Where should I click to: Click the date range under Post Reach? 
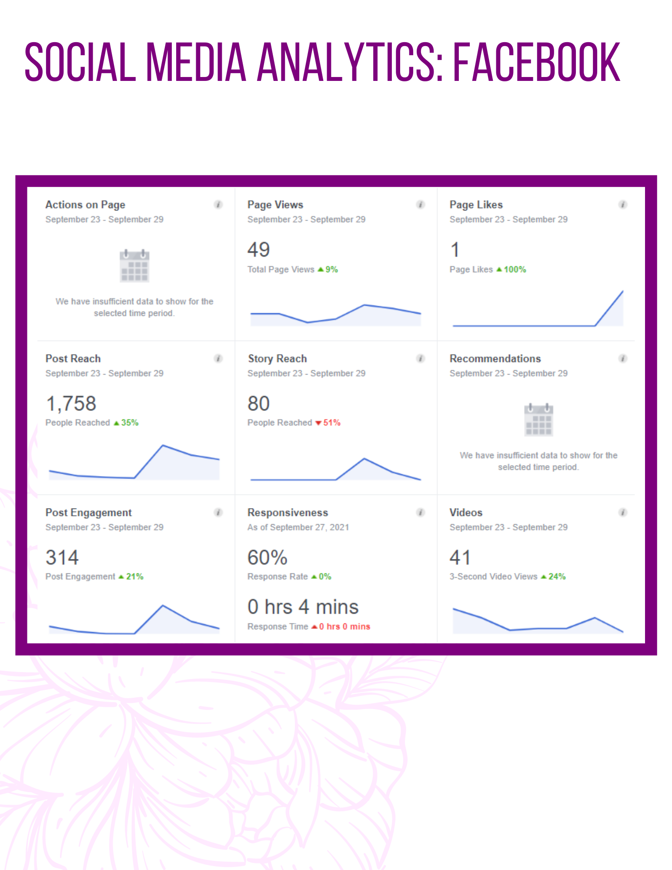104,374
